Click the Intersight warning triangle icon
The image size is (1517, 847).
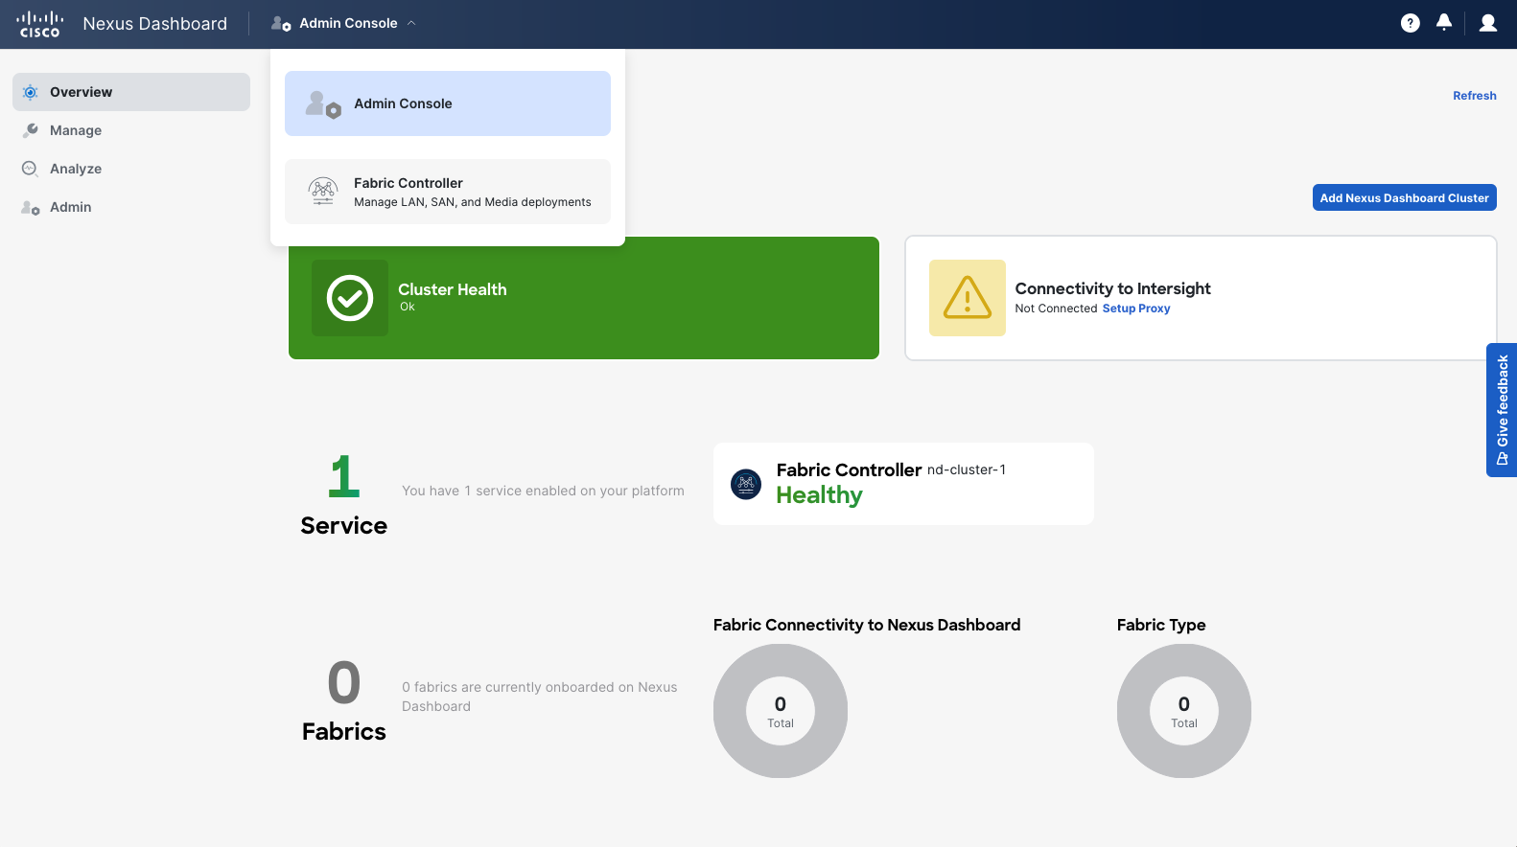967,298
